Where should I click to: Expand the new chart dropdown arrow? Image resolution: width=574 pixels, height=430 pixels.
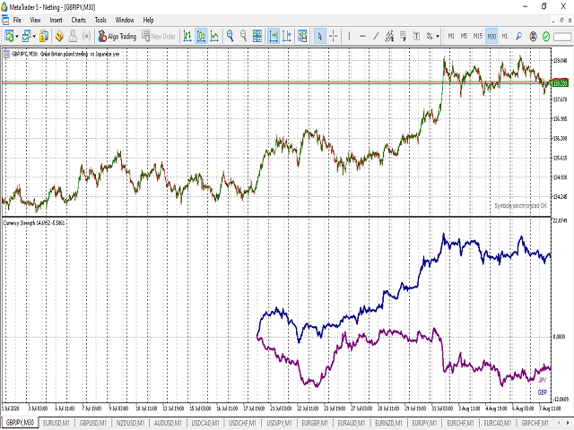pyautogui.click(x=19, y=37)
